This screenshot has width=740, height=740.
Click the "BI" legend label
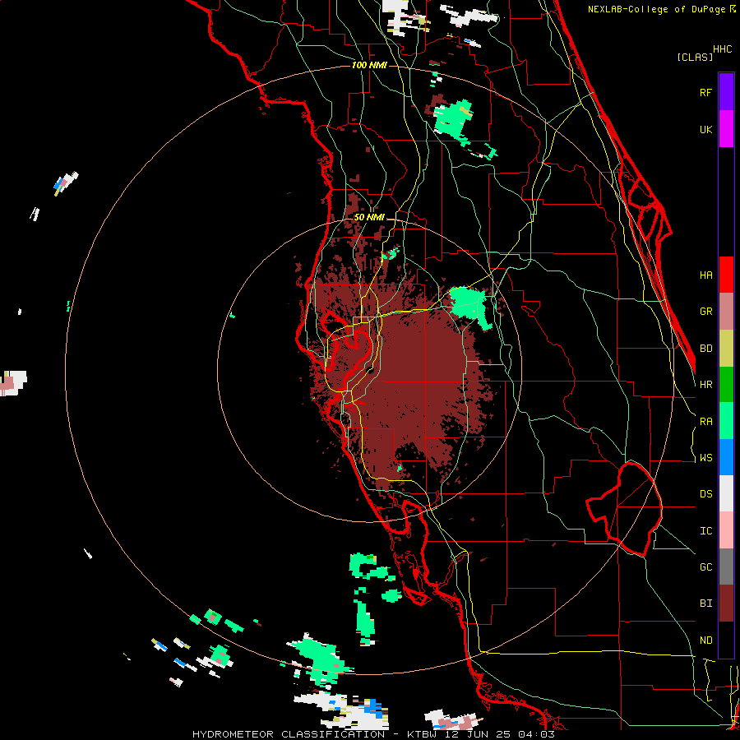(x=705, y=604)
